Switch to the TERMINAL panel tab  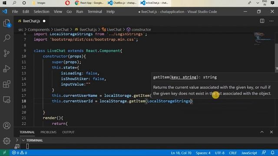[27, 132]
